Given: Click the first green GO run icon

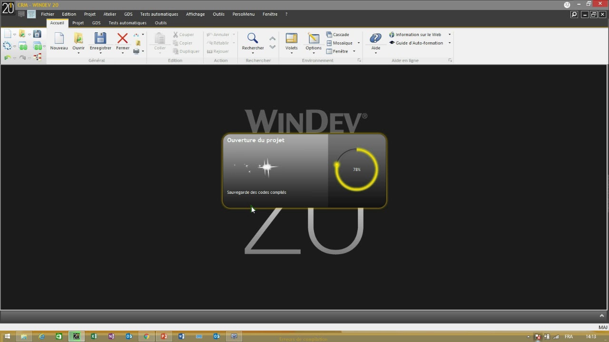Looking at the screenshot, I should [x=23, y=47].
